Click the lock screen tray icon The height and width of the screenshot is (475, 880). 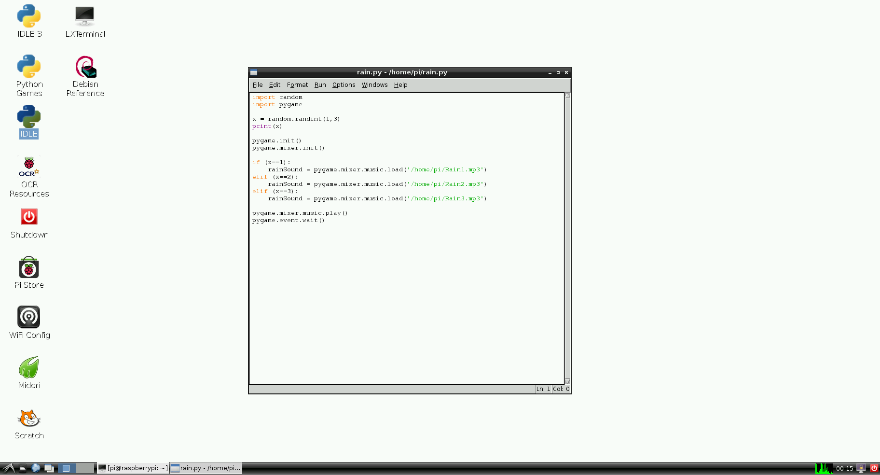tap(861, 468)
